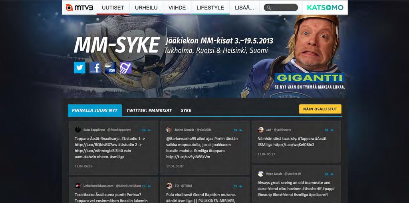
Task: Reply to Esko Seppänen's tweet
Action: [x=149, y=130]
